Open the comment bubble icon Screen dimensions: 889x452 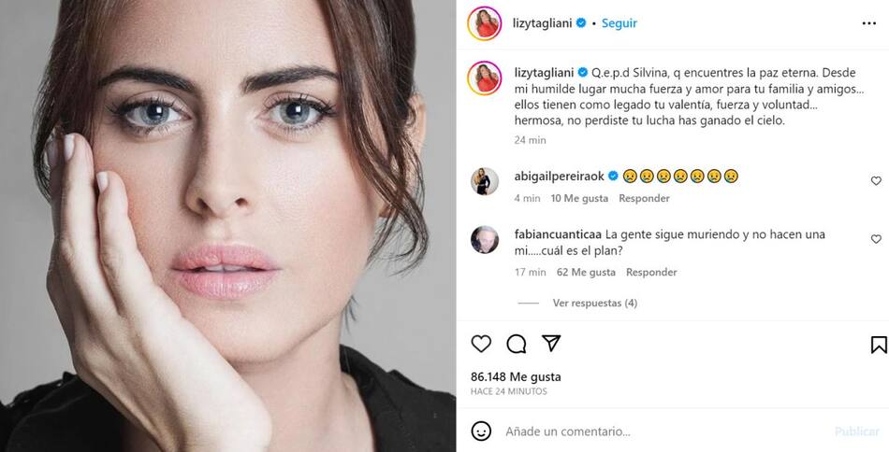tap(516, 344)
